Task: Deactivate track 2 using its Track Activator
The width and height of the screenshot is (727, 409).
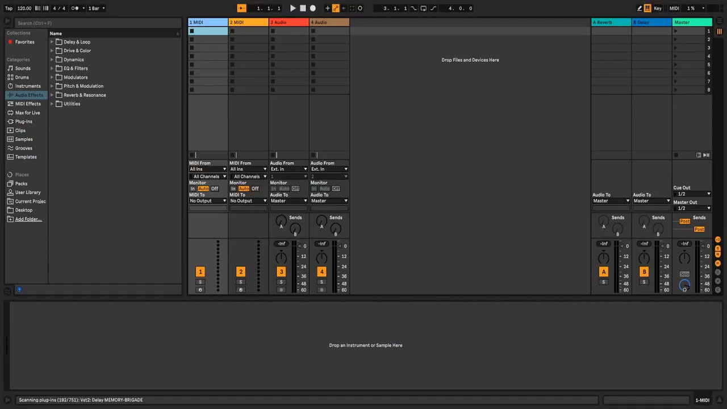Action: tap(240, 272)
